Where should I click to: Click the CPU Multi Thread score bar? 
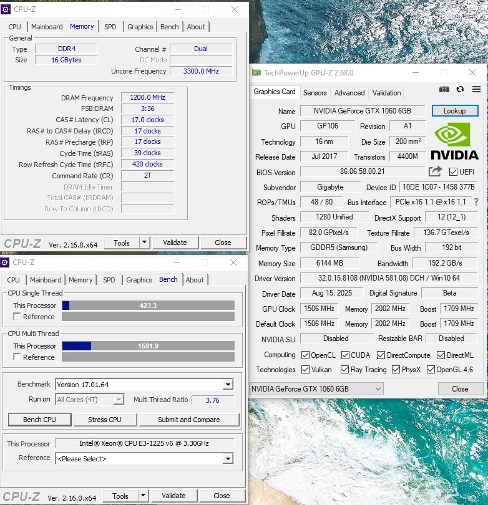pyautogui.click(x=149, y=346)
